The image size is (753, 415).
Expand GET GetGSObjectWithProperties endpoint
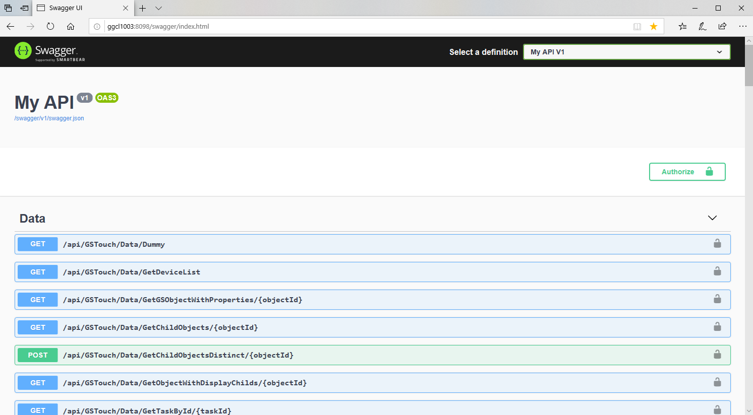click(373, 300)
